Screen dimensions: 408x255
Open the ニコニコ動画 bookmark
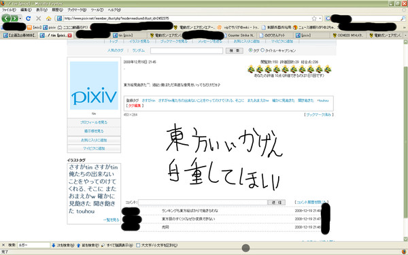click(73, 27)
